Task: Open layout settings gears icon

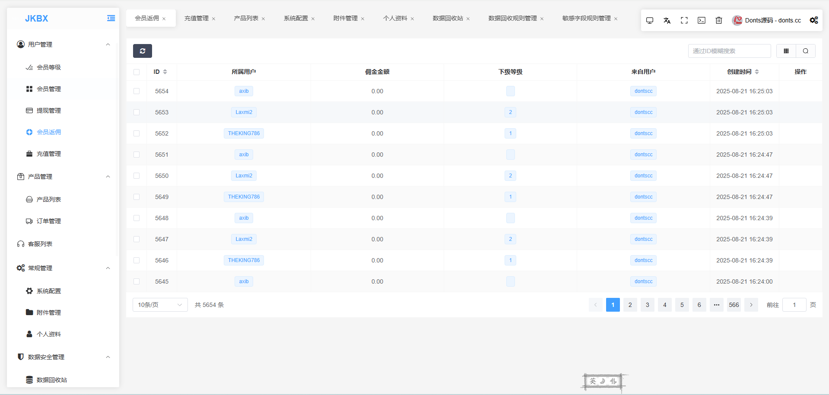Action: pos(813,20)
